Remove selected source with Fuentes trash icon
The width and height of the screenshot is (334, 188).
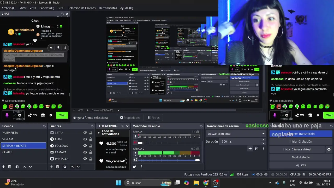[58, 167]
